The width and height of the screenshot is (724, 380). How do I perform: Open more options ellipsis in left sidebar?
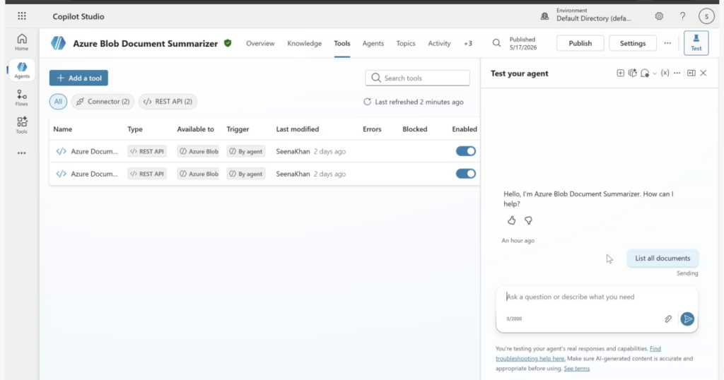click(x=22, y=153)
